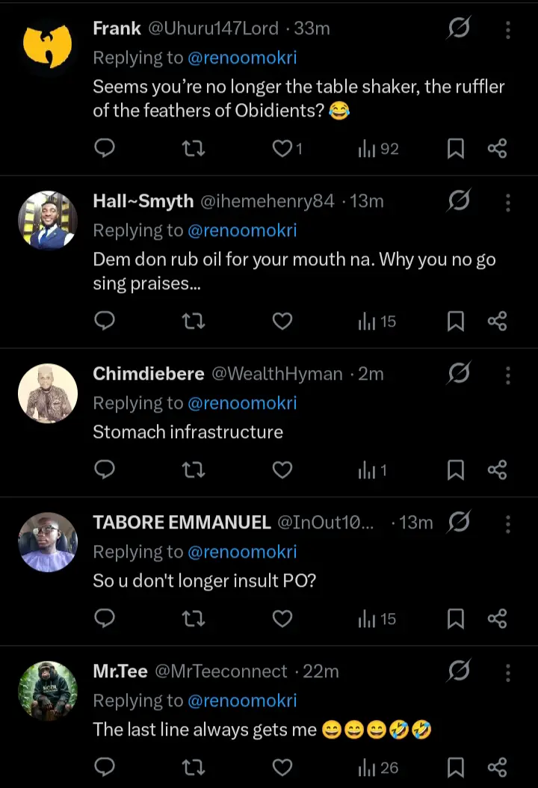Image resolution: width=538 pixels, height=788 pixels.
Task: Repost Hall~Smyth's reply
Action: [x=194, y=321]
